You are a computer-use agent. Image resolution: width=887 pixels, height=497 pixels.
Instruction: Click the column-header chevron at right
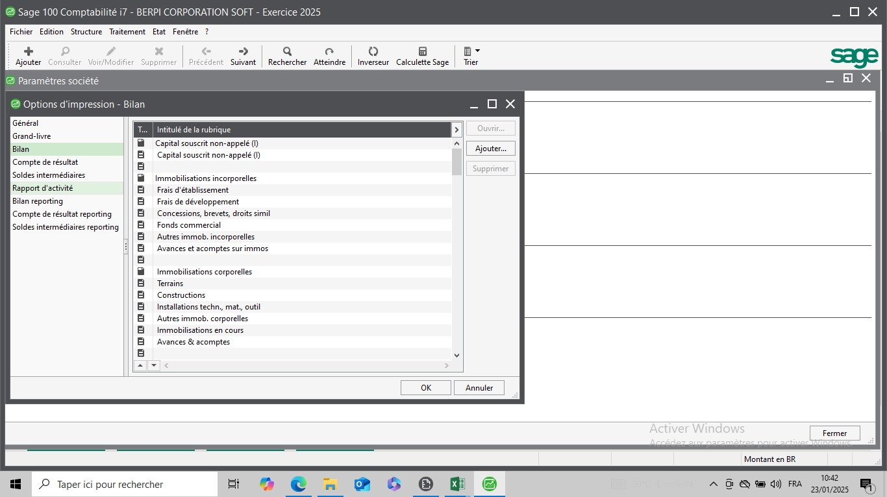click(x=456, y=130)
